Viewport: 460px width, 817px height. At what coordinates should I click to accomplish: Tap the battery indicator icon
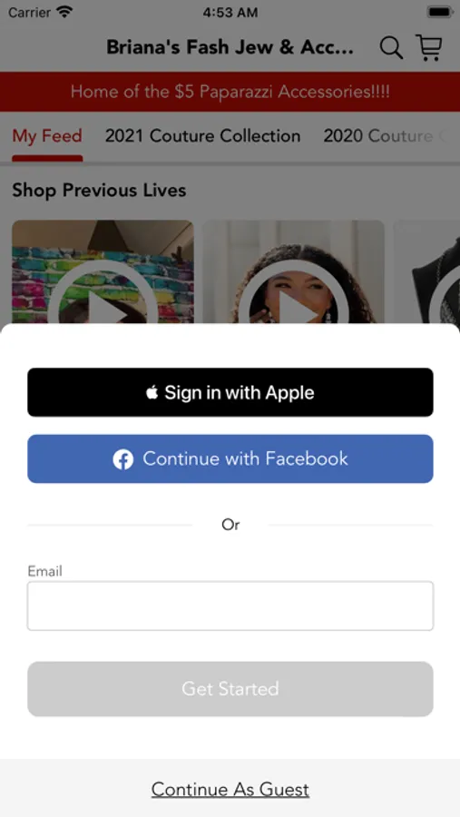(x=439, y=12)
